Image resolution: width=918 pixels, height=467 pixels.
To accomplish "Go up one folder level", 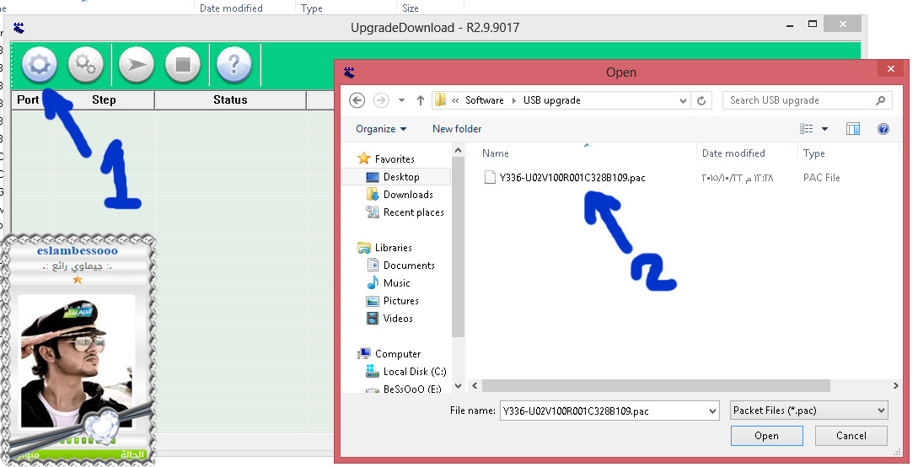I will click(x=421, y=100).
